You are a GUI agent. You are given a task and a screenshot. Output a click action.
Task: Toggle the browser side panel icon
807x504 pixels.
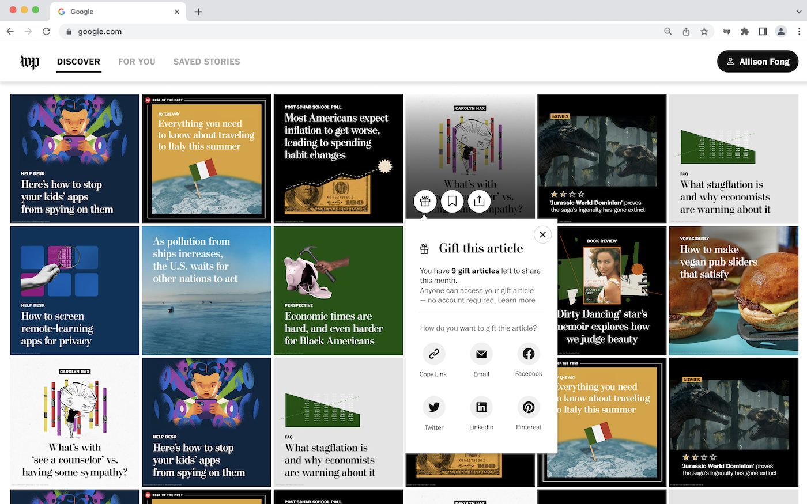[763, 32]
